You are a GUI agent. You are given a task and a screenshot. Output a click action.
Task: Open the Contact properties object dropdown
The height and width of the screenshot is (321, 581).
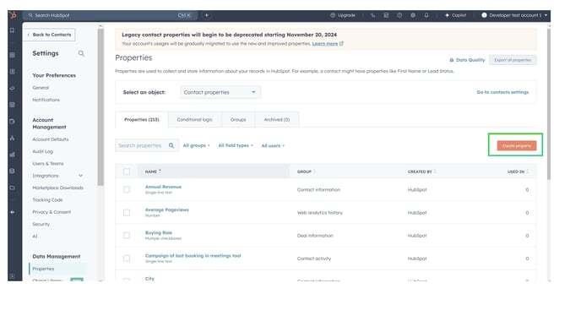pyautogui.click(x=220, y=92)
